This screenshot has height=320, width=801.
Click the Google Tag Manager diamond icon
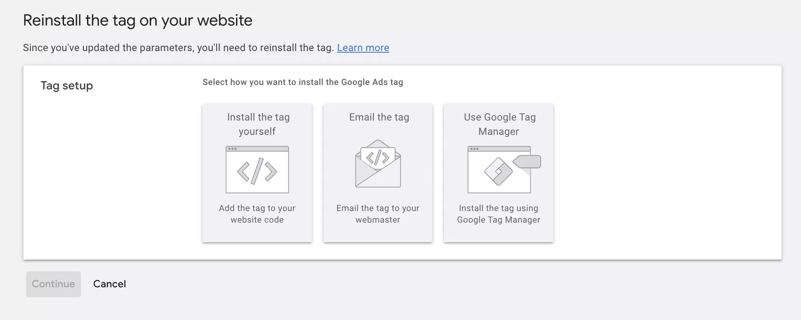[498, 172]
